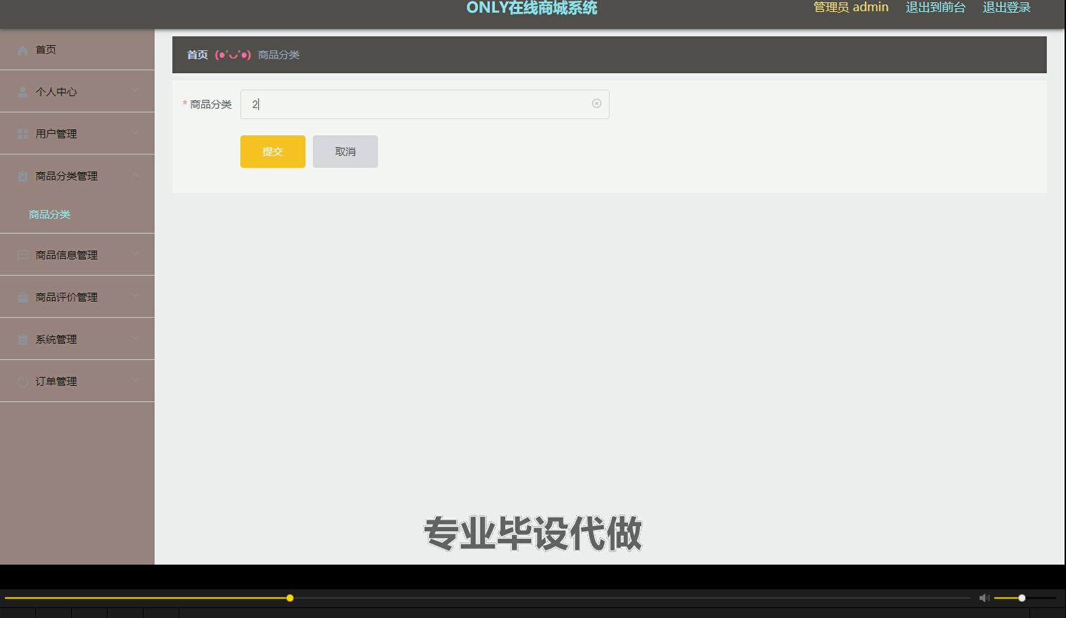Click the 用户管理 grid icon
1066x618 pixels.
(22, 133)
